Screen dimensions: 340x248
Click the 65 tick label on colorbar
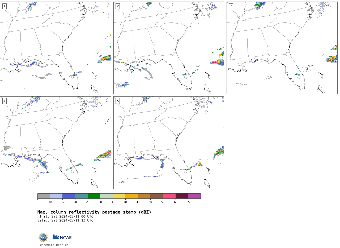tap(188, 202)
